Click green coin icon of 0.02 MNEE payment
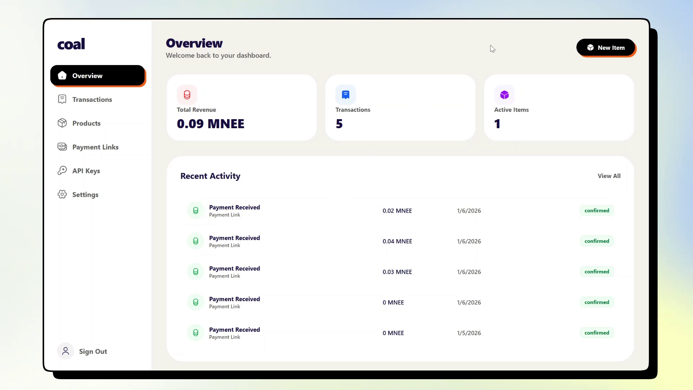693x390 pixels. (196, 211)
